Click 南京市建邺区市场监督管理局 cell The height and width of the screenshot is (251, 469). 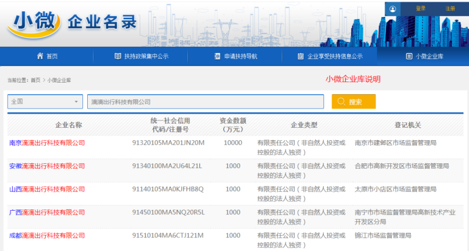pos(395,143)
